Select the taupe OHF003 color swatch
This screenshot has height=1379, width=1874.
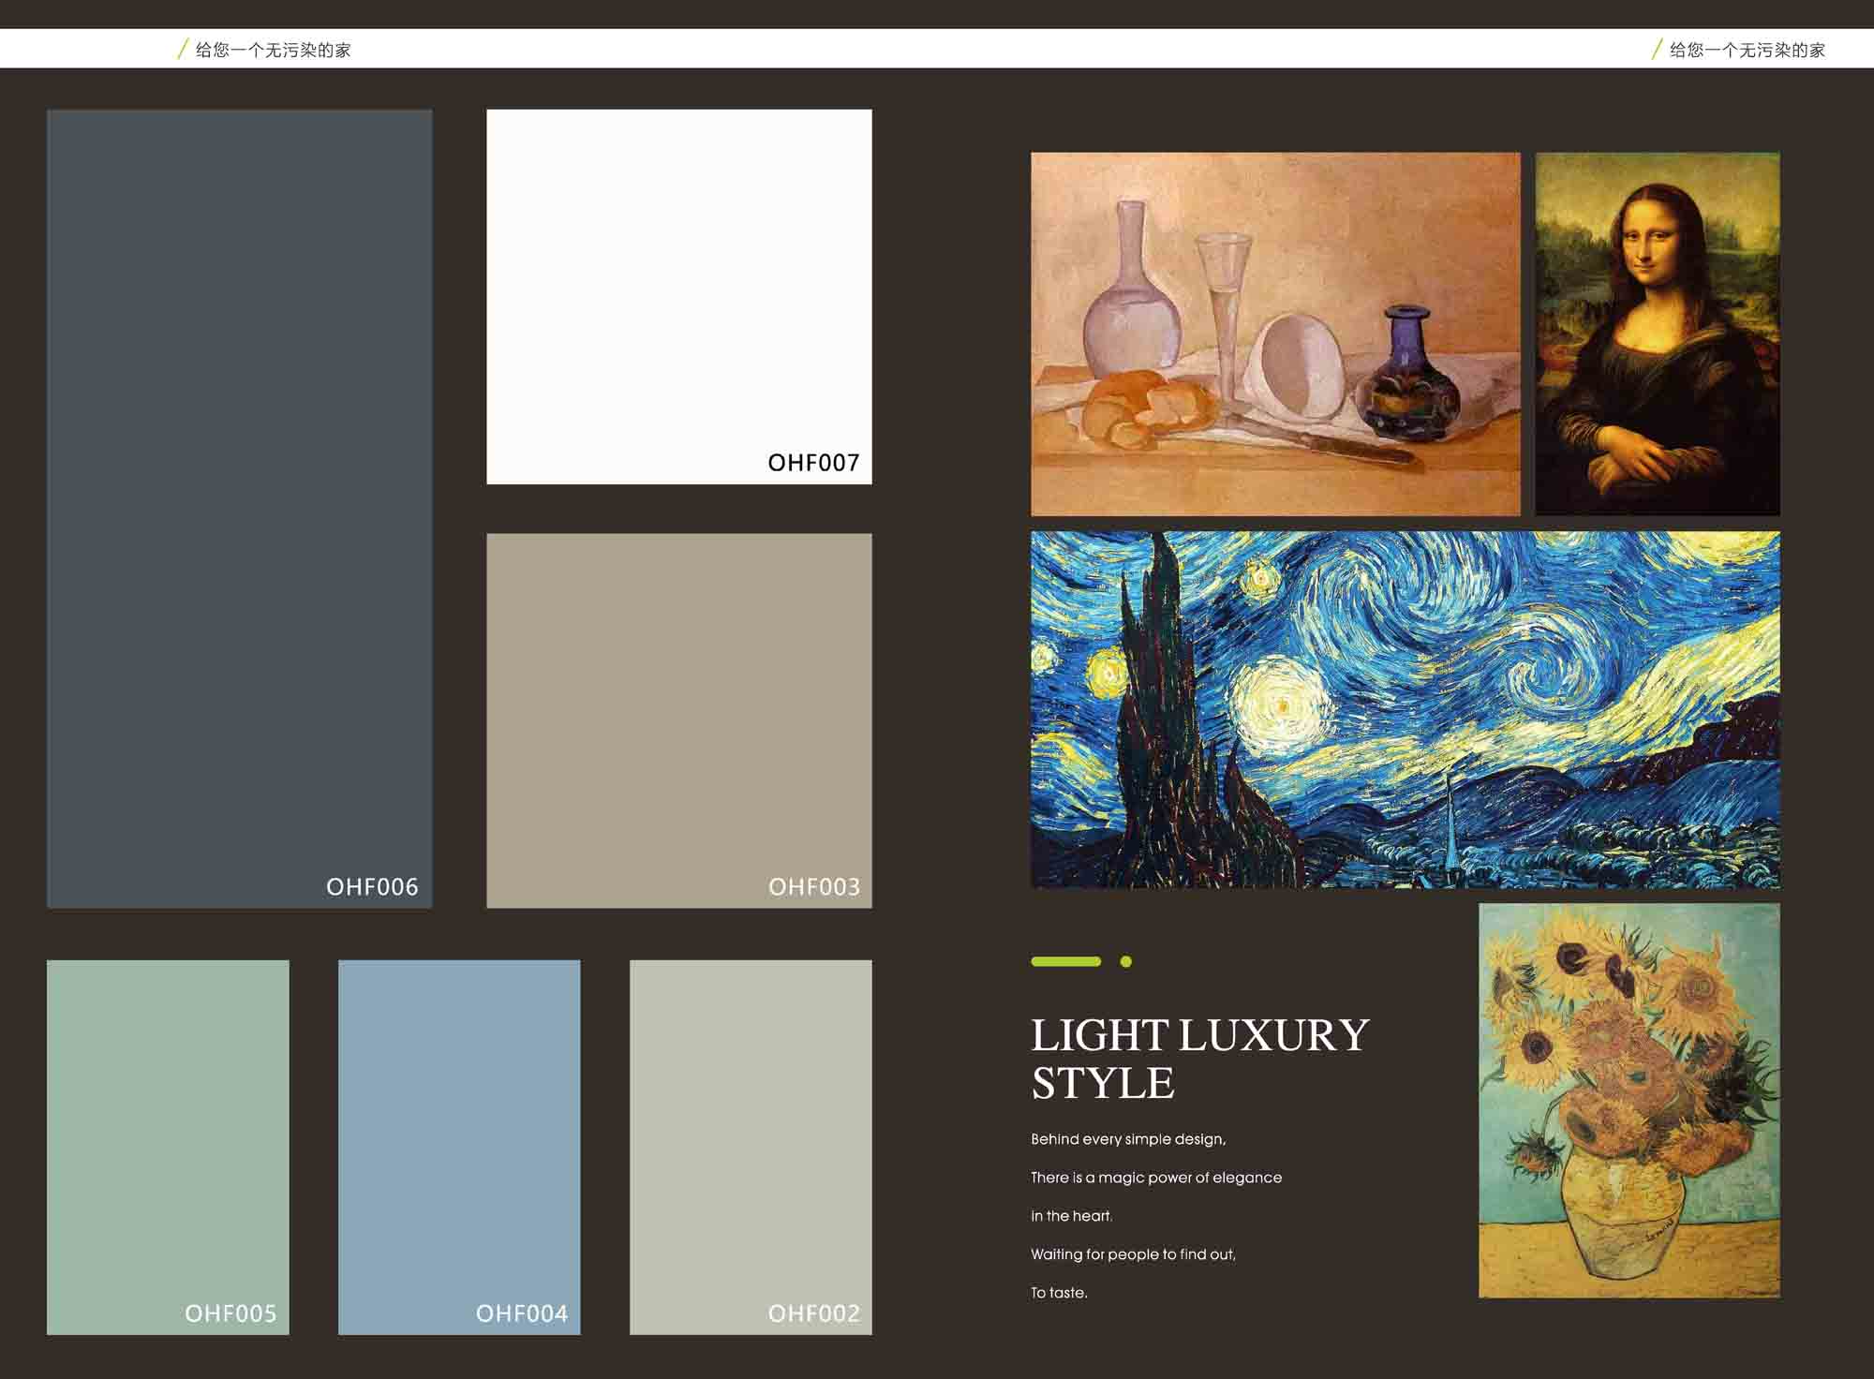pyautogui.click(x=679, y=720)
